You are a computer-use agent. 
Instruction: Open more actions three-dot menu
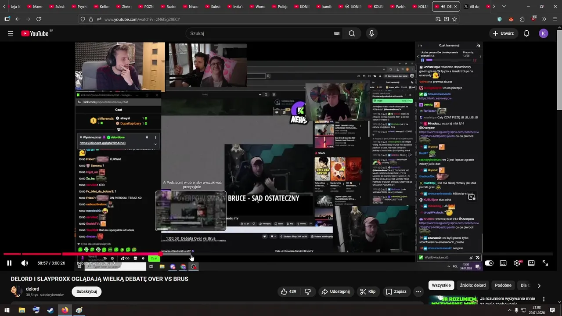418,291
